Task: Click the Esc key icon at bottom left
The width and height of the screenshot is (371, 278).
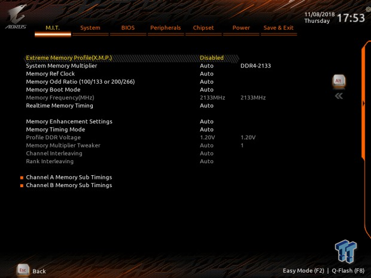Action: pos(23,270)
